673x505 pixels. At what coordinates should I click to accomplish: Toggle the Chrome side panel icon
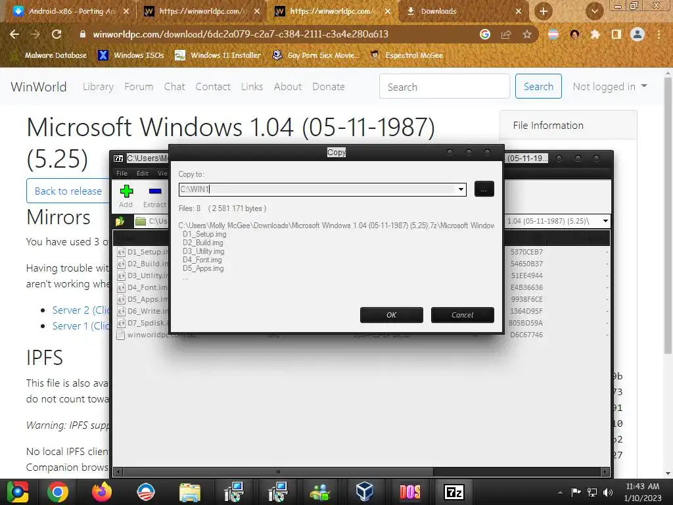616,34
